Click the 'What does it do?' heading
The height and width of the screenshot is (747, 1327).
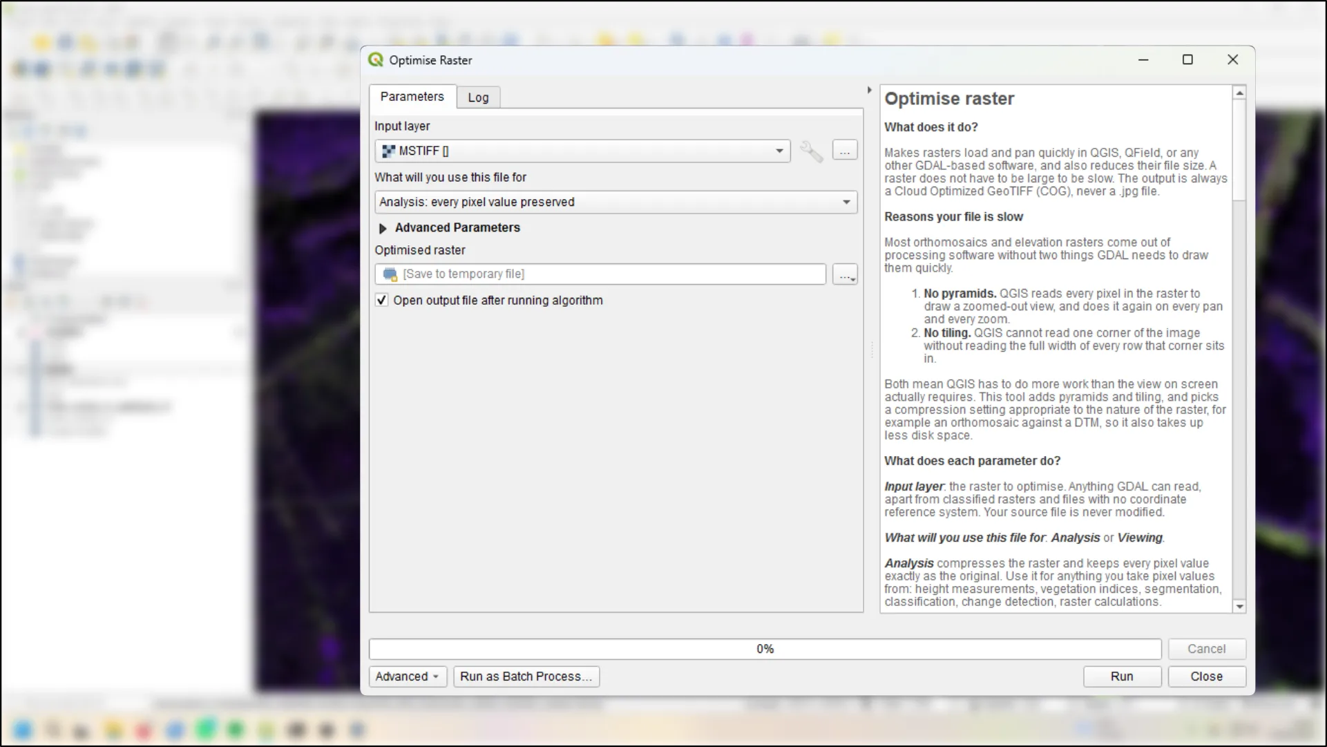click(931, 127)
